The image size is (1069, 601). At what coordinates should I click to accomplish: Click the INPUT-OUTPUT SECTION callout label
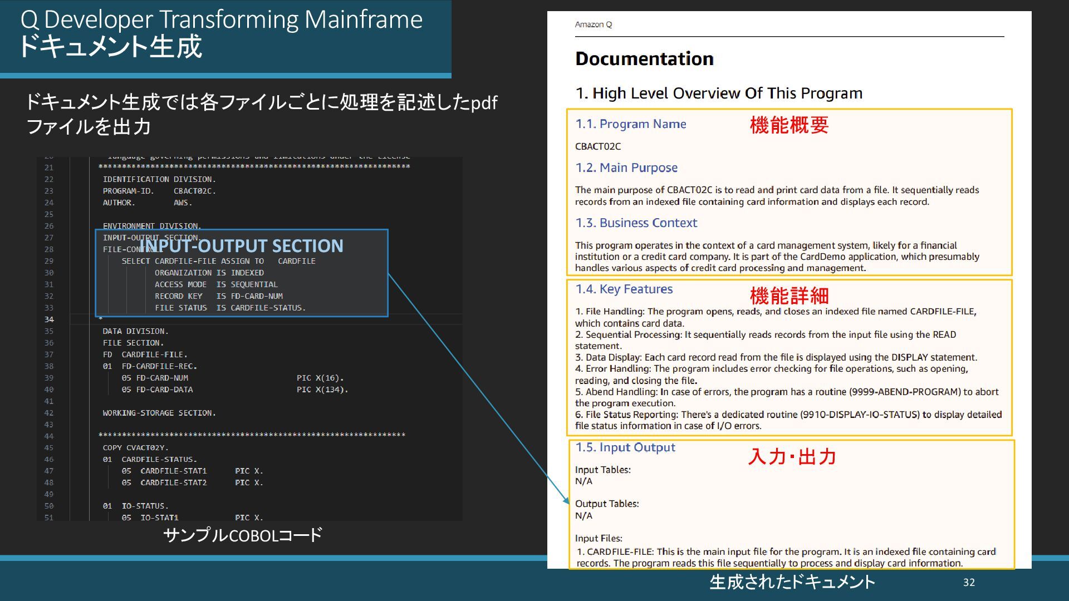241,246
